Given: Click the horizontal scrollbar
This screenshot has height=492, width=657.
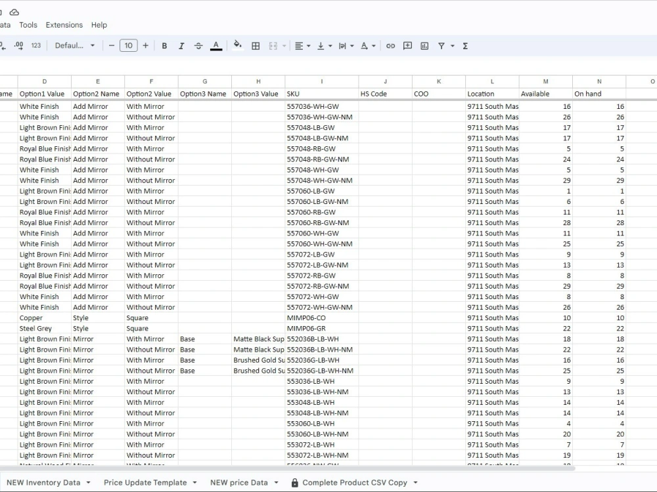Looking at the screenshot, I should 288,468.
